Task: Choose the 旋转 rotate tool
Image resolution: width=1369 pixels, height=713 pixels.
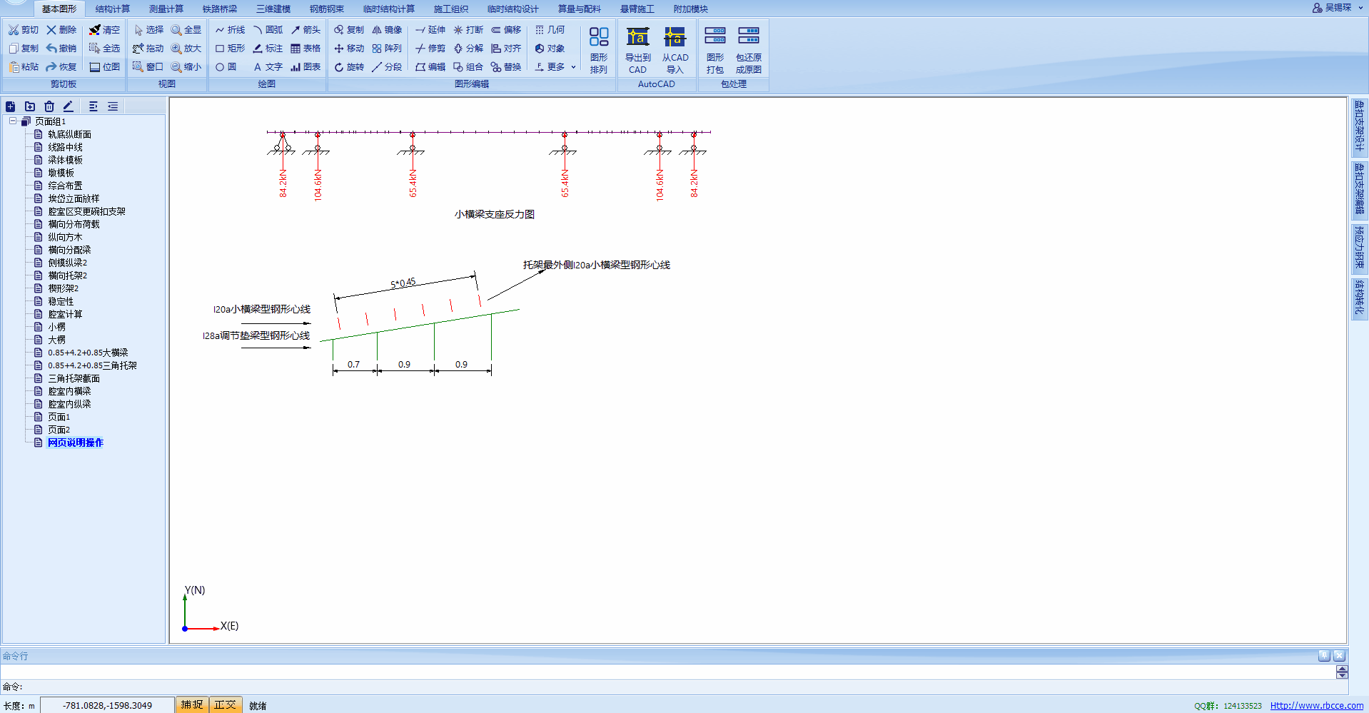Action: pos(349,67)
